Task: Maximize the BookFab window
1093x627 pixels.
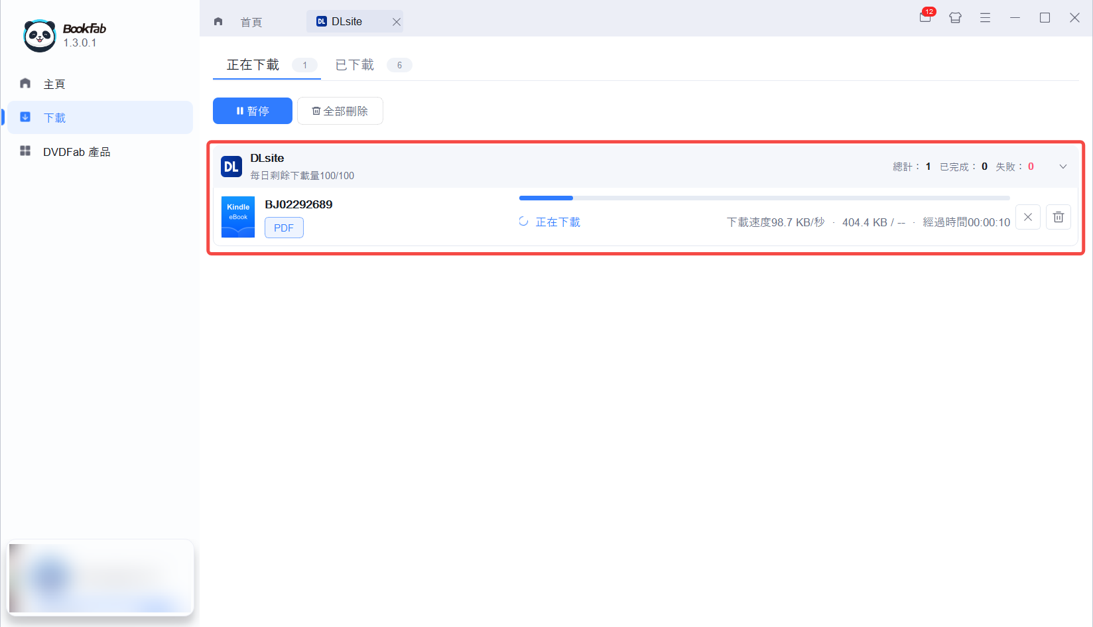Action: click(1045, 18)
